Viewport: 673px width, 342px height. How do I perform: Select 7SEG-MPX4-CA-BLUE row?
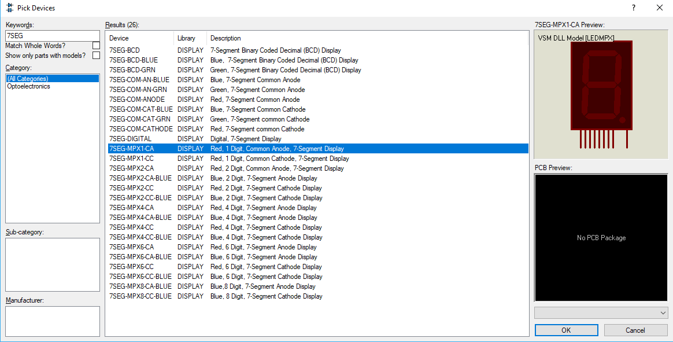click(x=318, y=218)
